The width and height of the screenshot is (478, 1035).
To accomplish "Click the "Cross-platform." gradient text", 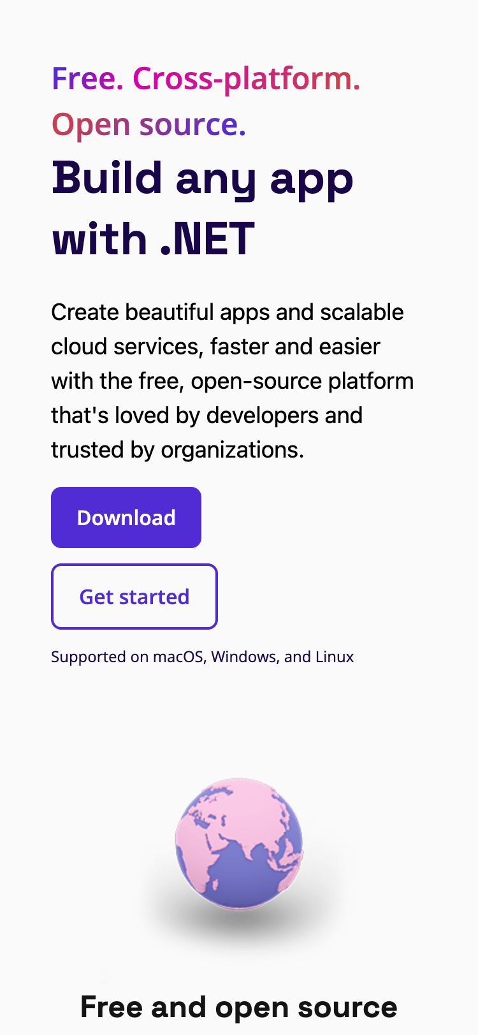I will pyautogui.click(x=247, y=78).
